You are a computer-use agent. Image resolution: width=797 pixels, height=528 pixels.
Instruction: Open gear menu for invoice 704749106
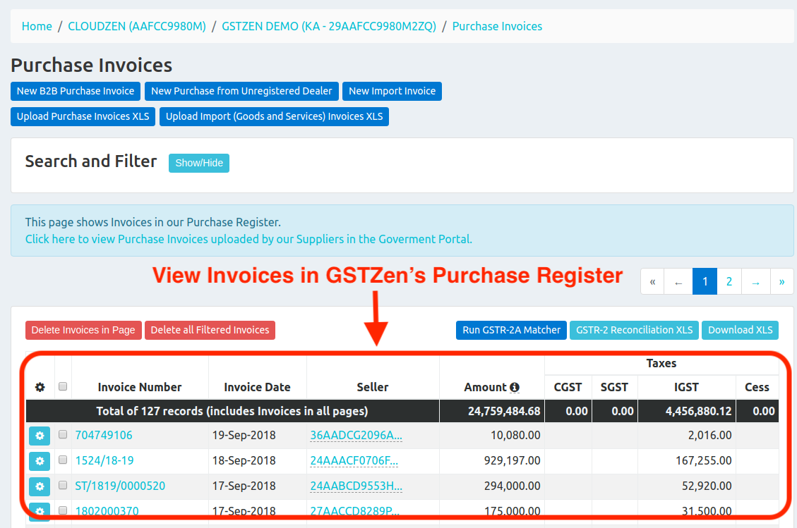[x=39, y=436]
